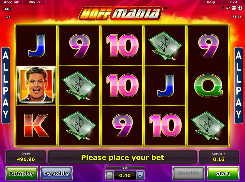This screenshot has width=245, height=182.
Task: Decrease the bet with minus button
Action: 110,175
